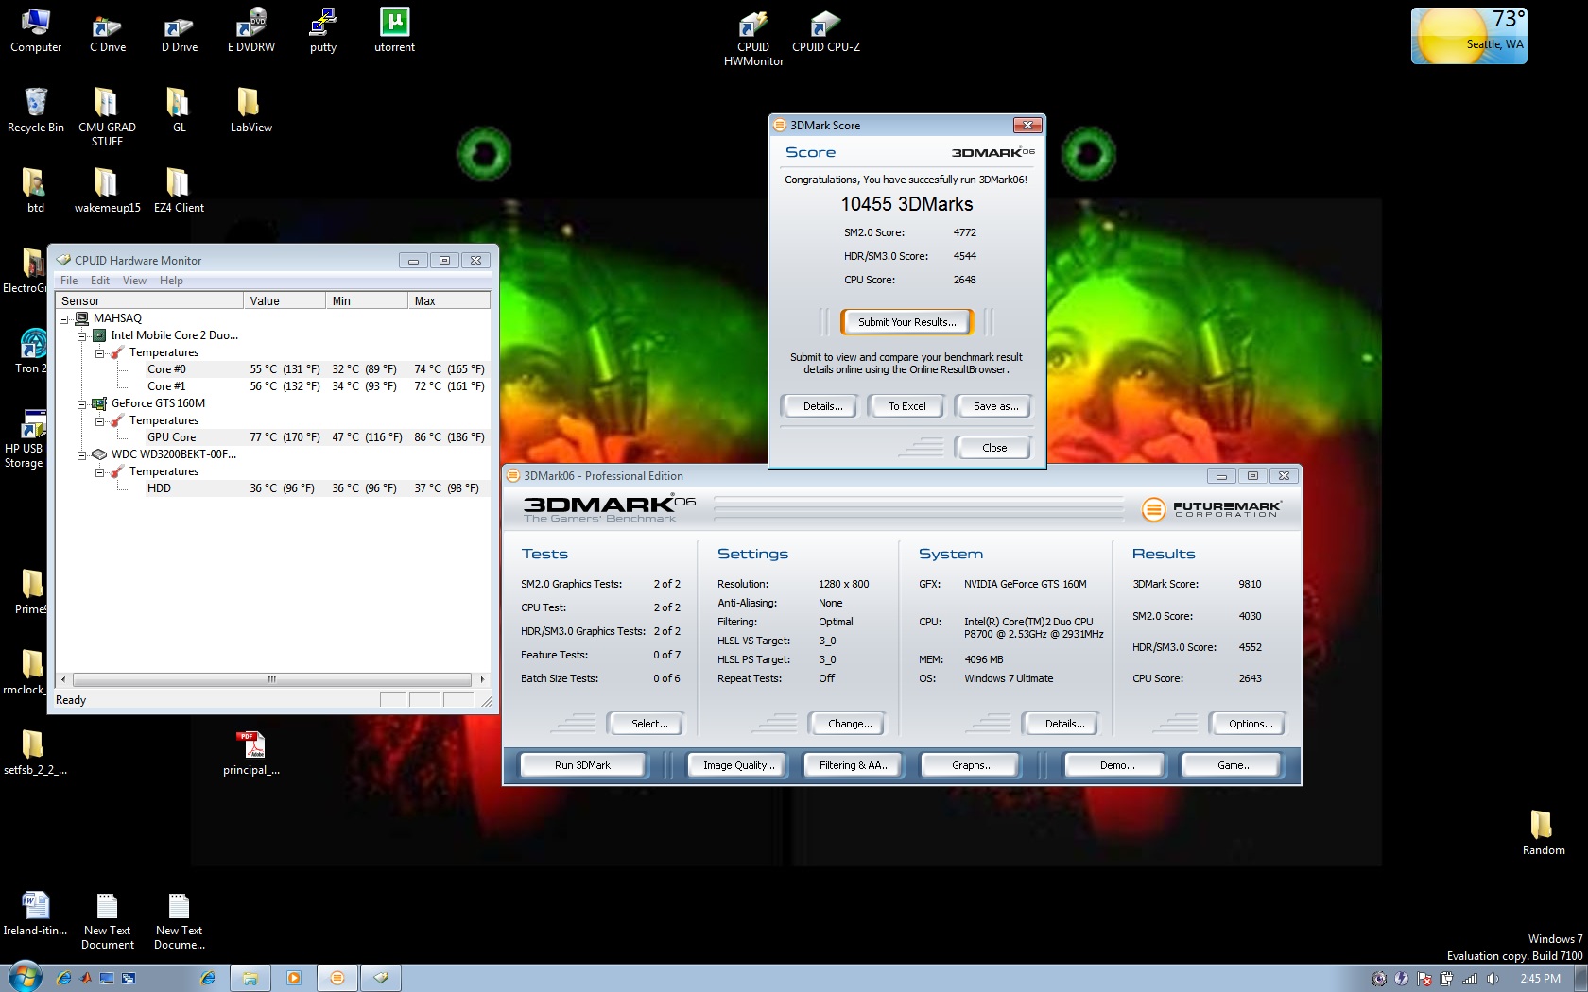
Task: Select the EZ4 Client folder
Action: [x=179, y=191]
